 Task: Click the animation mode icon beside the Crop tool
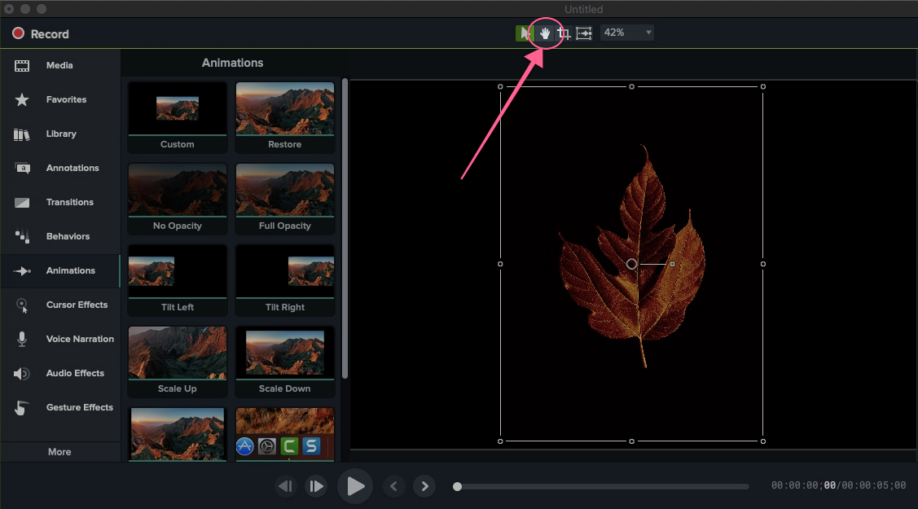584,33
